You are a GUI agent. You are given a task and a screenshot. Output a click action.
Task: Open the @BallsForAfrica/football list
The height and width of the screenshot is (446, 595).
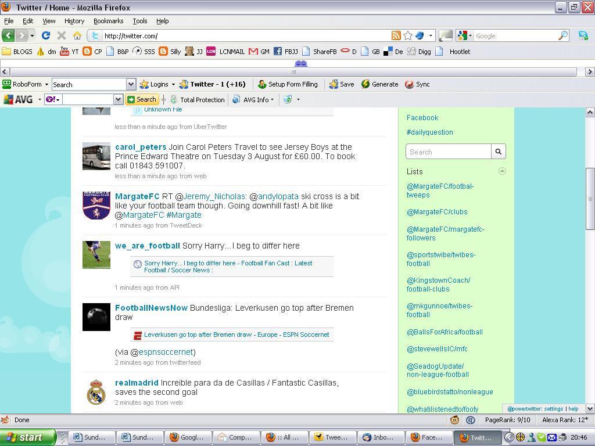pos(445,332)
